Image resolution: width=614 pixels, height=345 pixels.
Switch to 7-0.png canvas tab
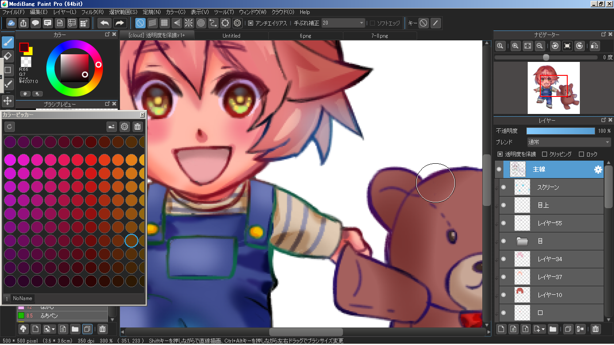[380, 35]
